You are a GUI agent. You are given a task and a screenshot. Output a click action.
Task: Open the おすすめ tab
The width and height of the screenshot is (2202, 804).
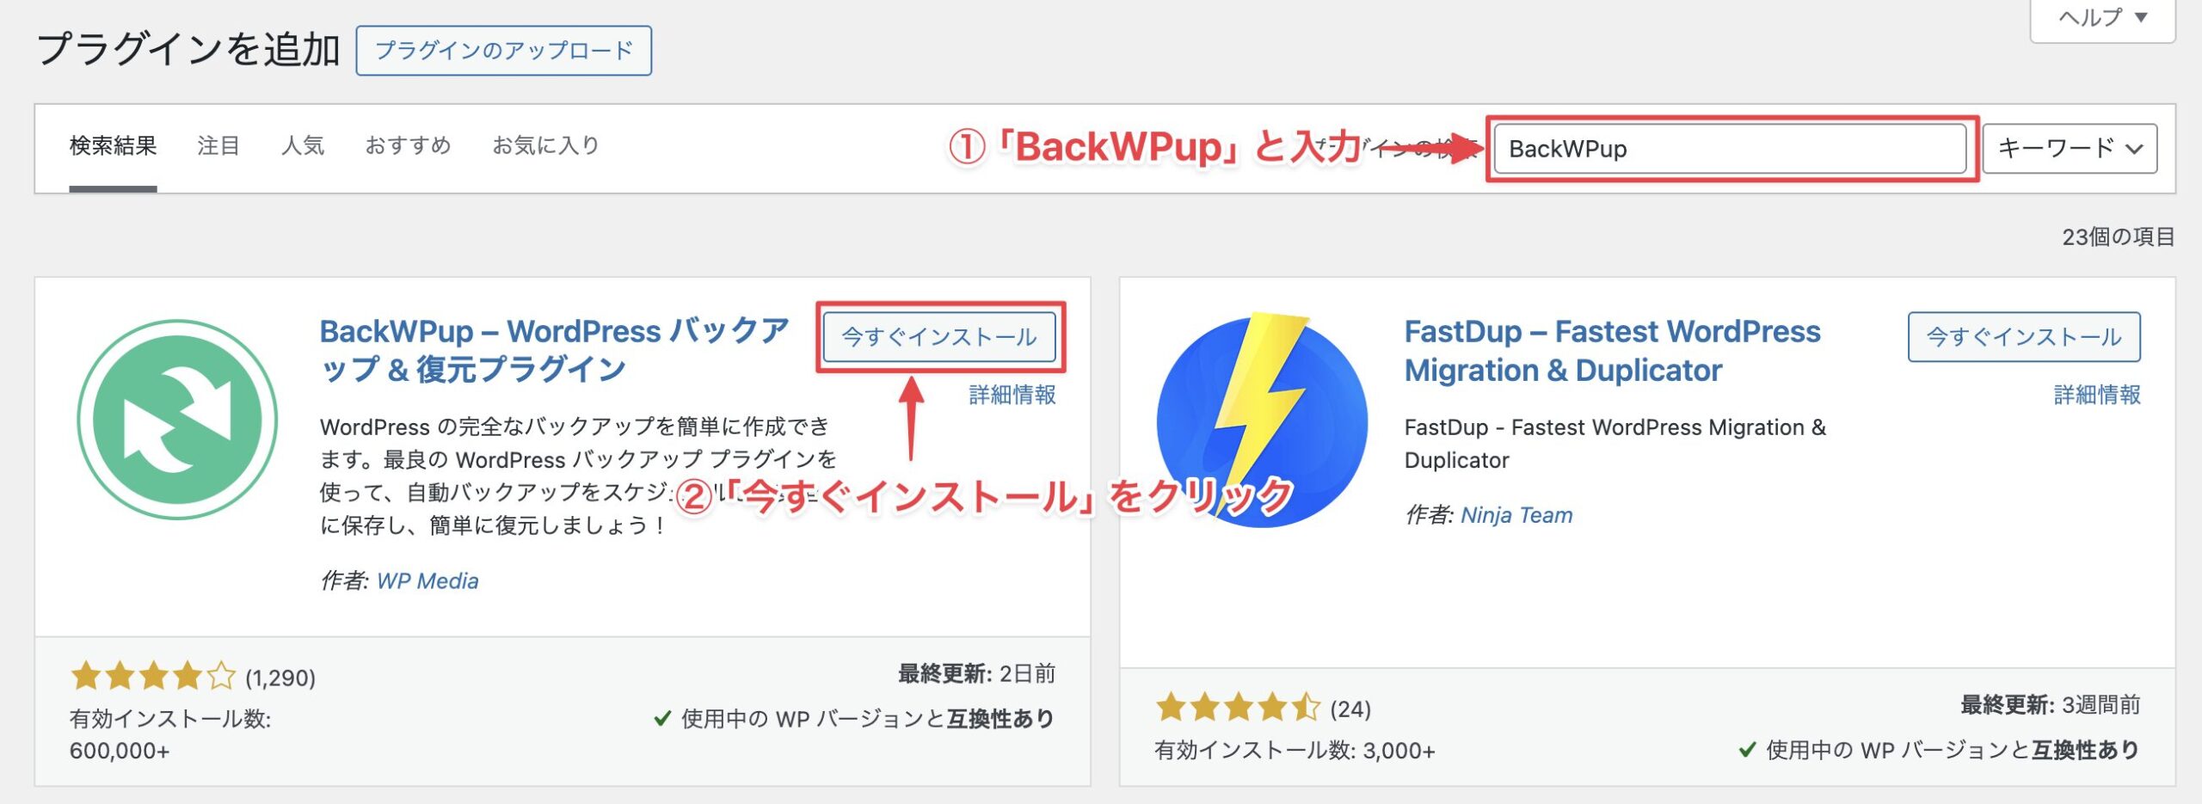tap(408, 146)
